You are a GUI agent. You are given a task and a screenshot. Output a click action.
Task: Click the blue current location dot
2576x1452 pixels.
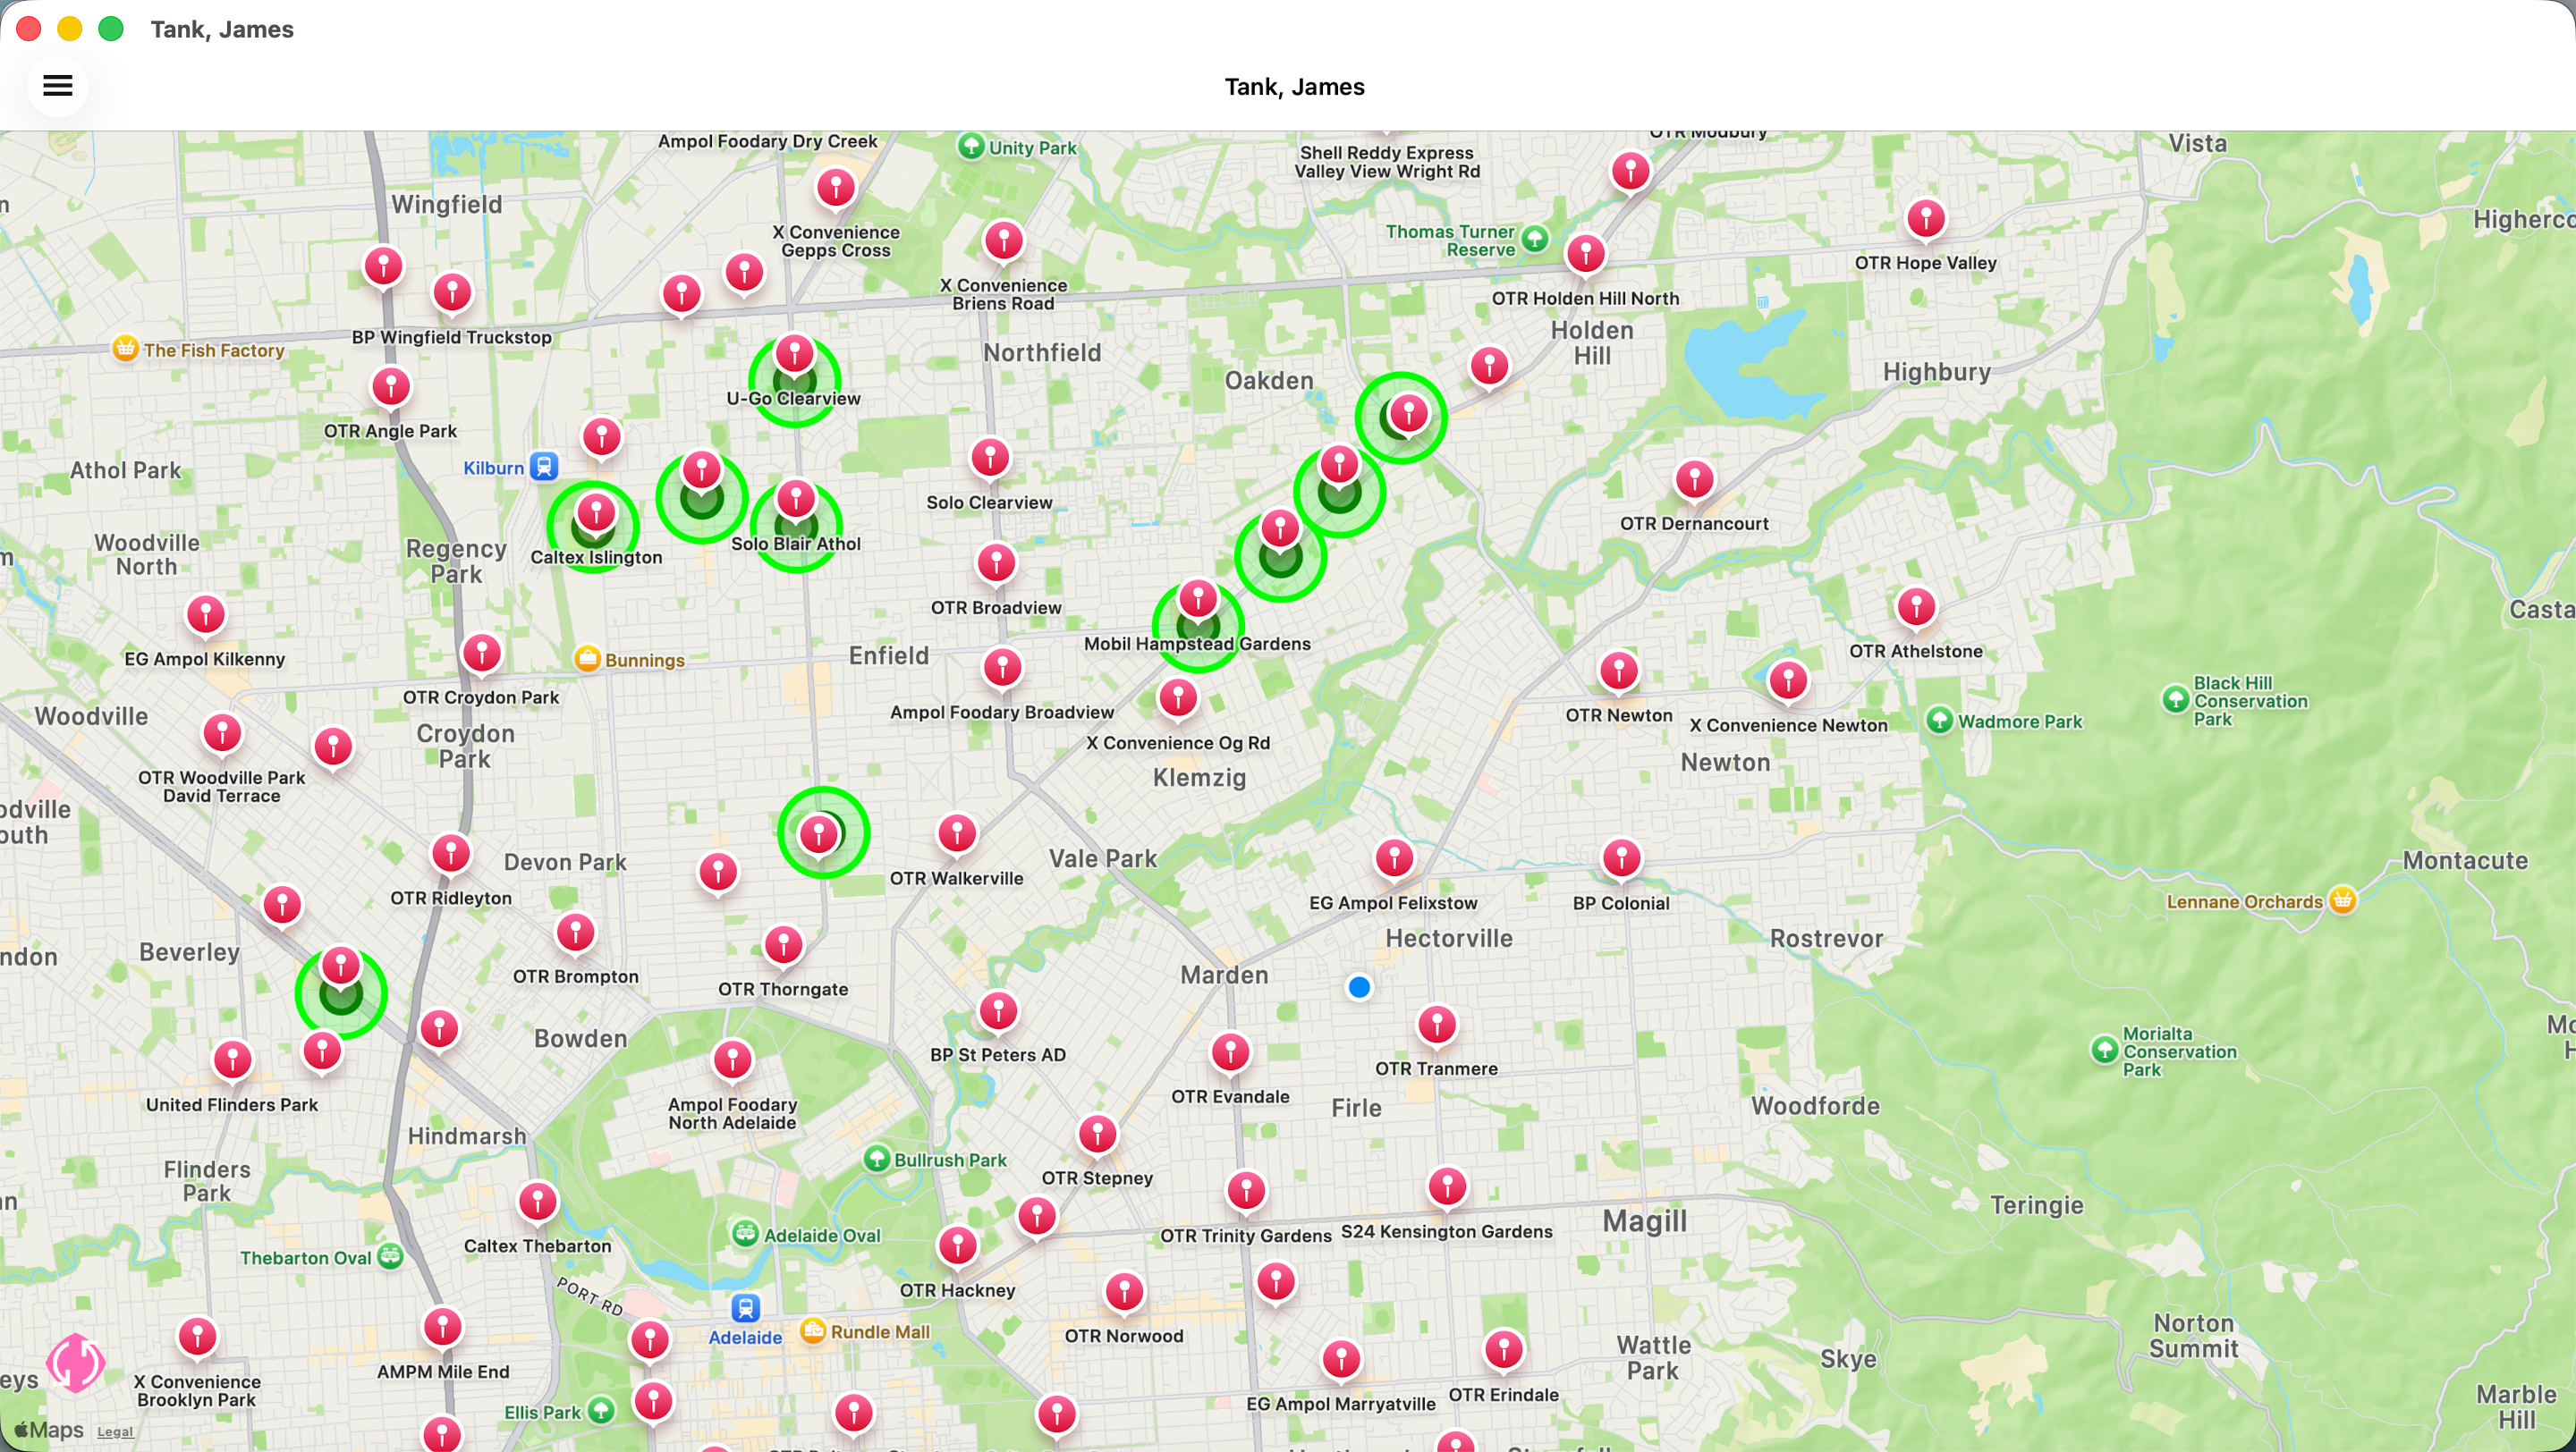[1359, 987]
